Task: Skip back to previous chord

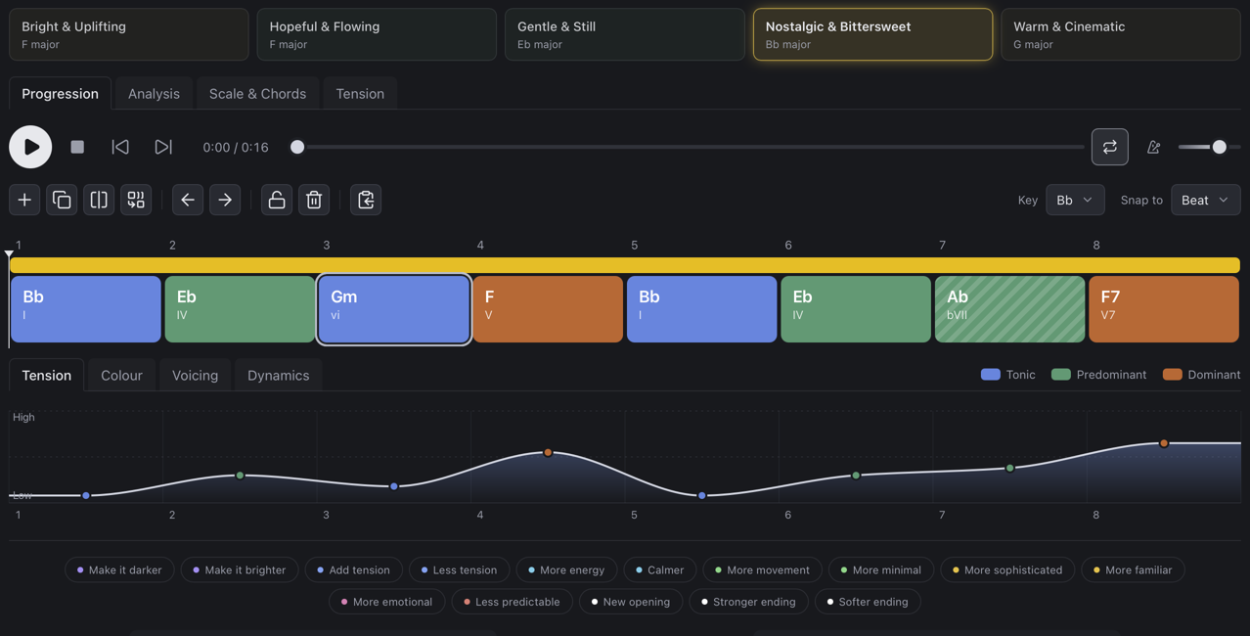Action: pyautogui.click(x=120, y=147)
